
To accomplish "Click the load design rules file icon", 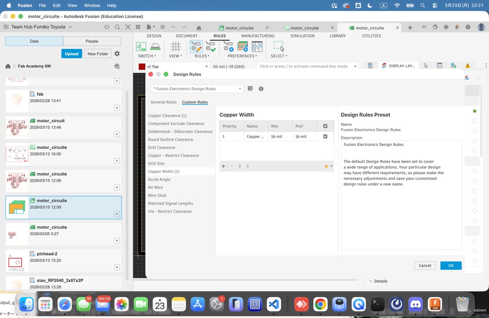I will (250, 89).
